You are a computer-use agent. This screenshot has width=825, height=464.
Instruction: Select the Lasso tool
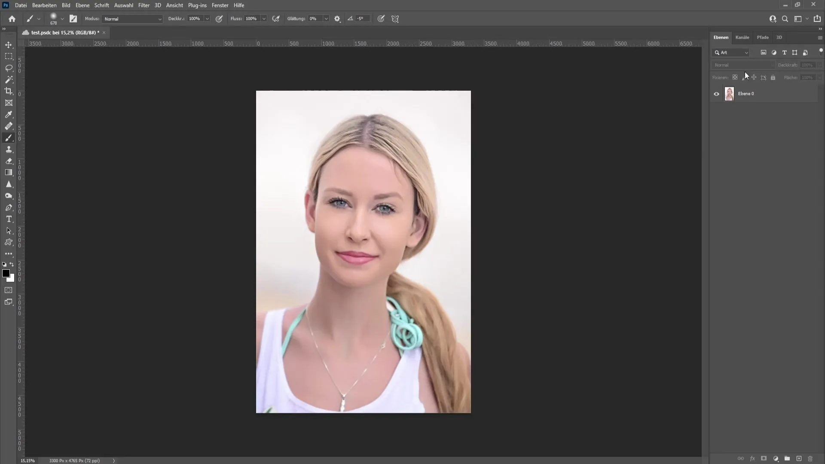(9, 67)
